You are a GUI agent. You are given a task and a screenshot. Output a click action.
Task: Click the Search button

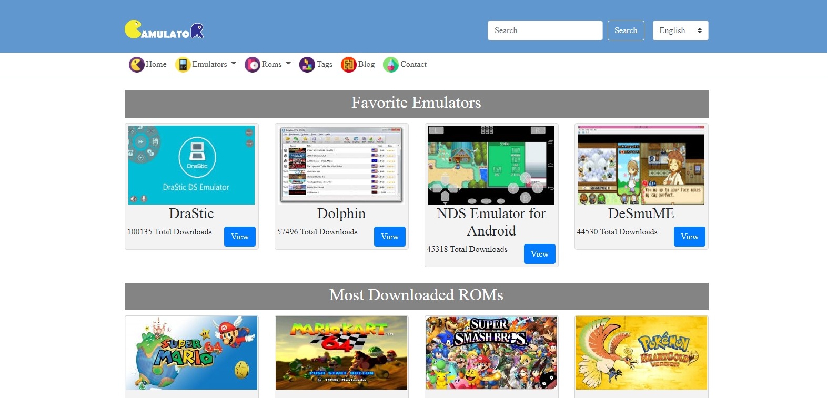pos(626,30)
